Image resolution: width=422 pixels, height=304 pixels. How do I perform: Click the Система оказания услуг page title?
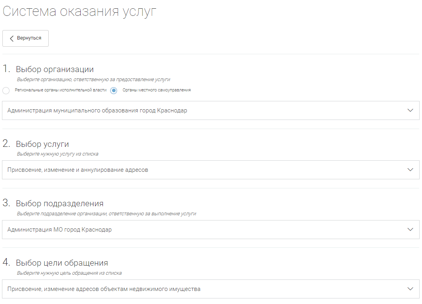80,11
